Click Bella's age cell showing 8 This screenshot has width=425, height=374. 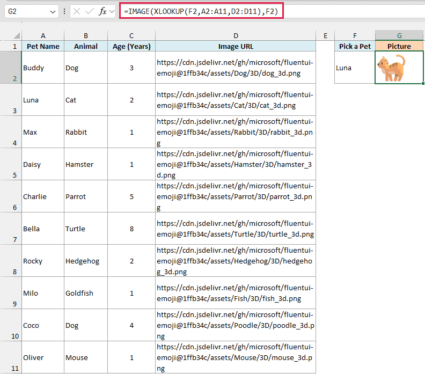[131, 229]
